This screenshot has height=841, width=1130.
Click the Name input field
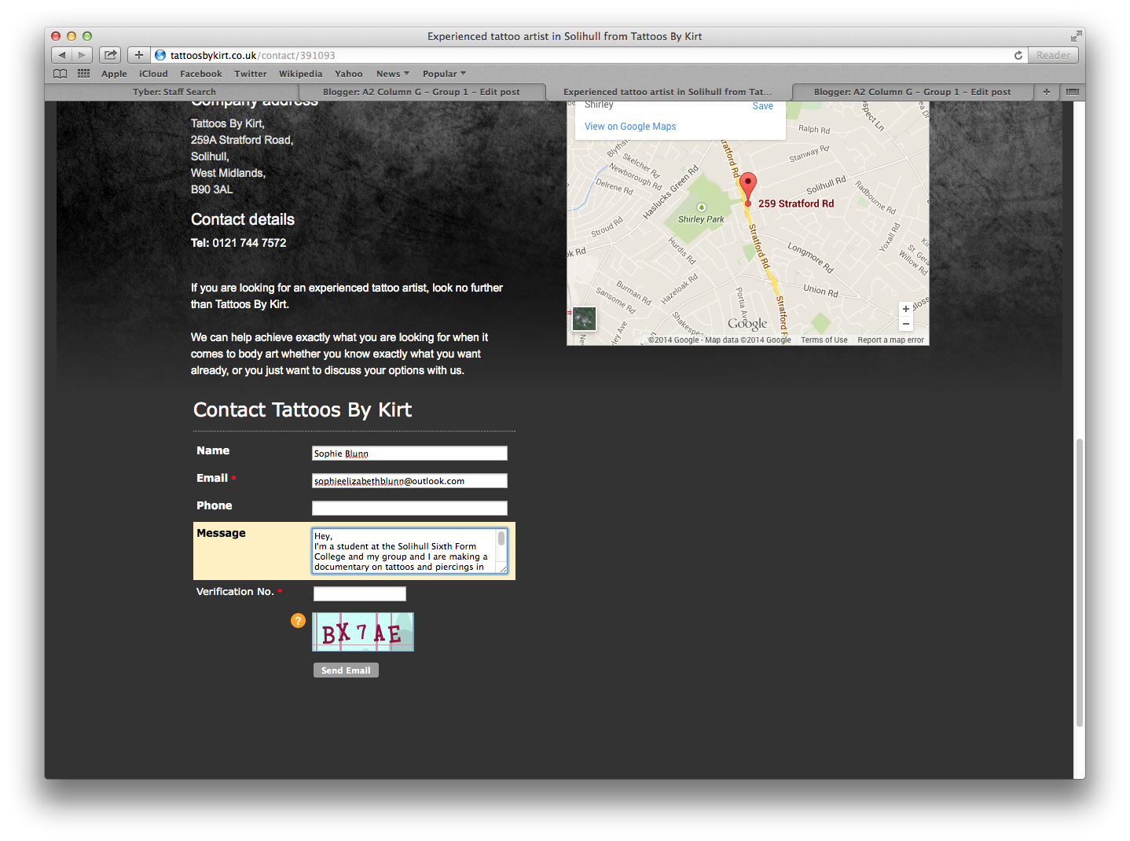409,454
